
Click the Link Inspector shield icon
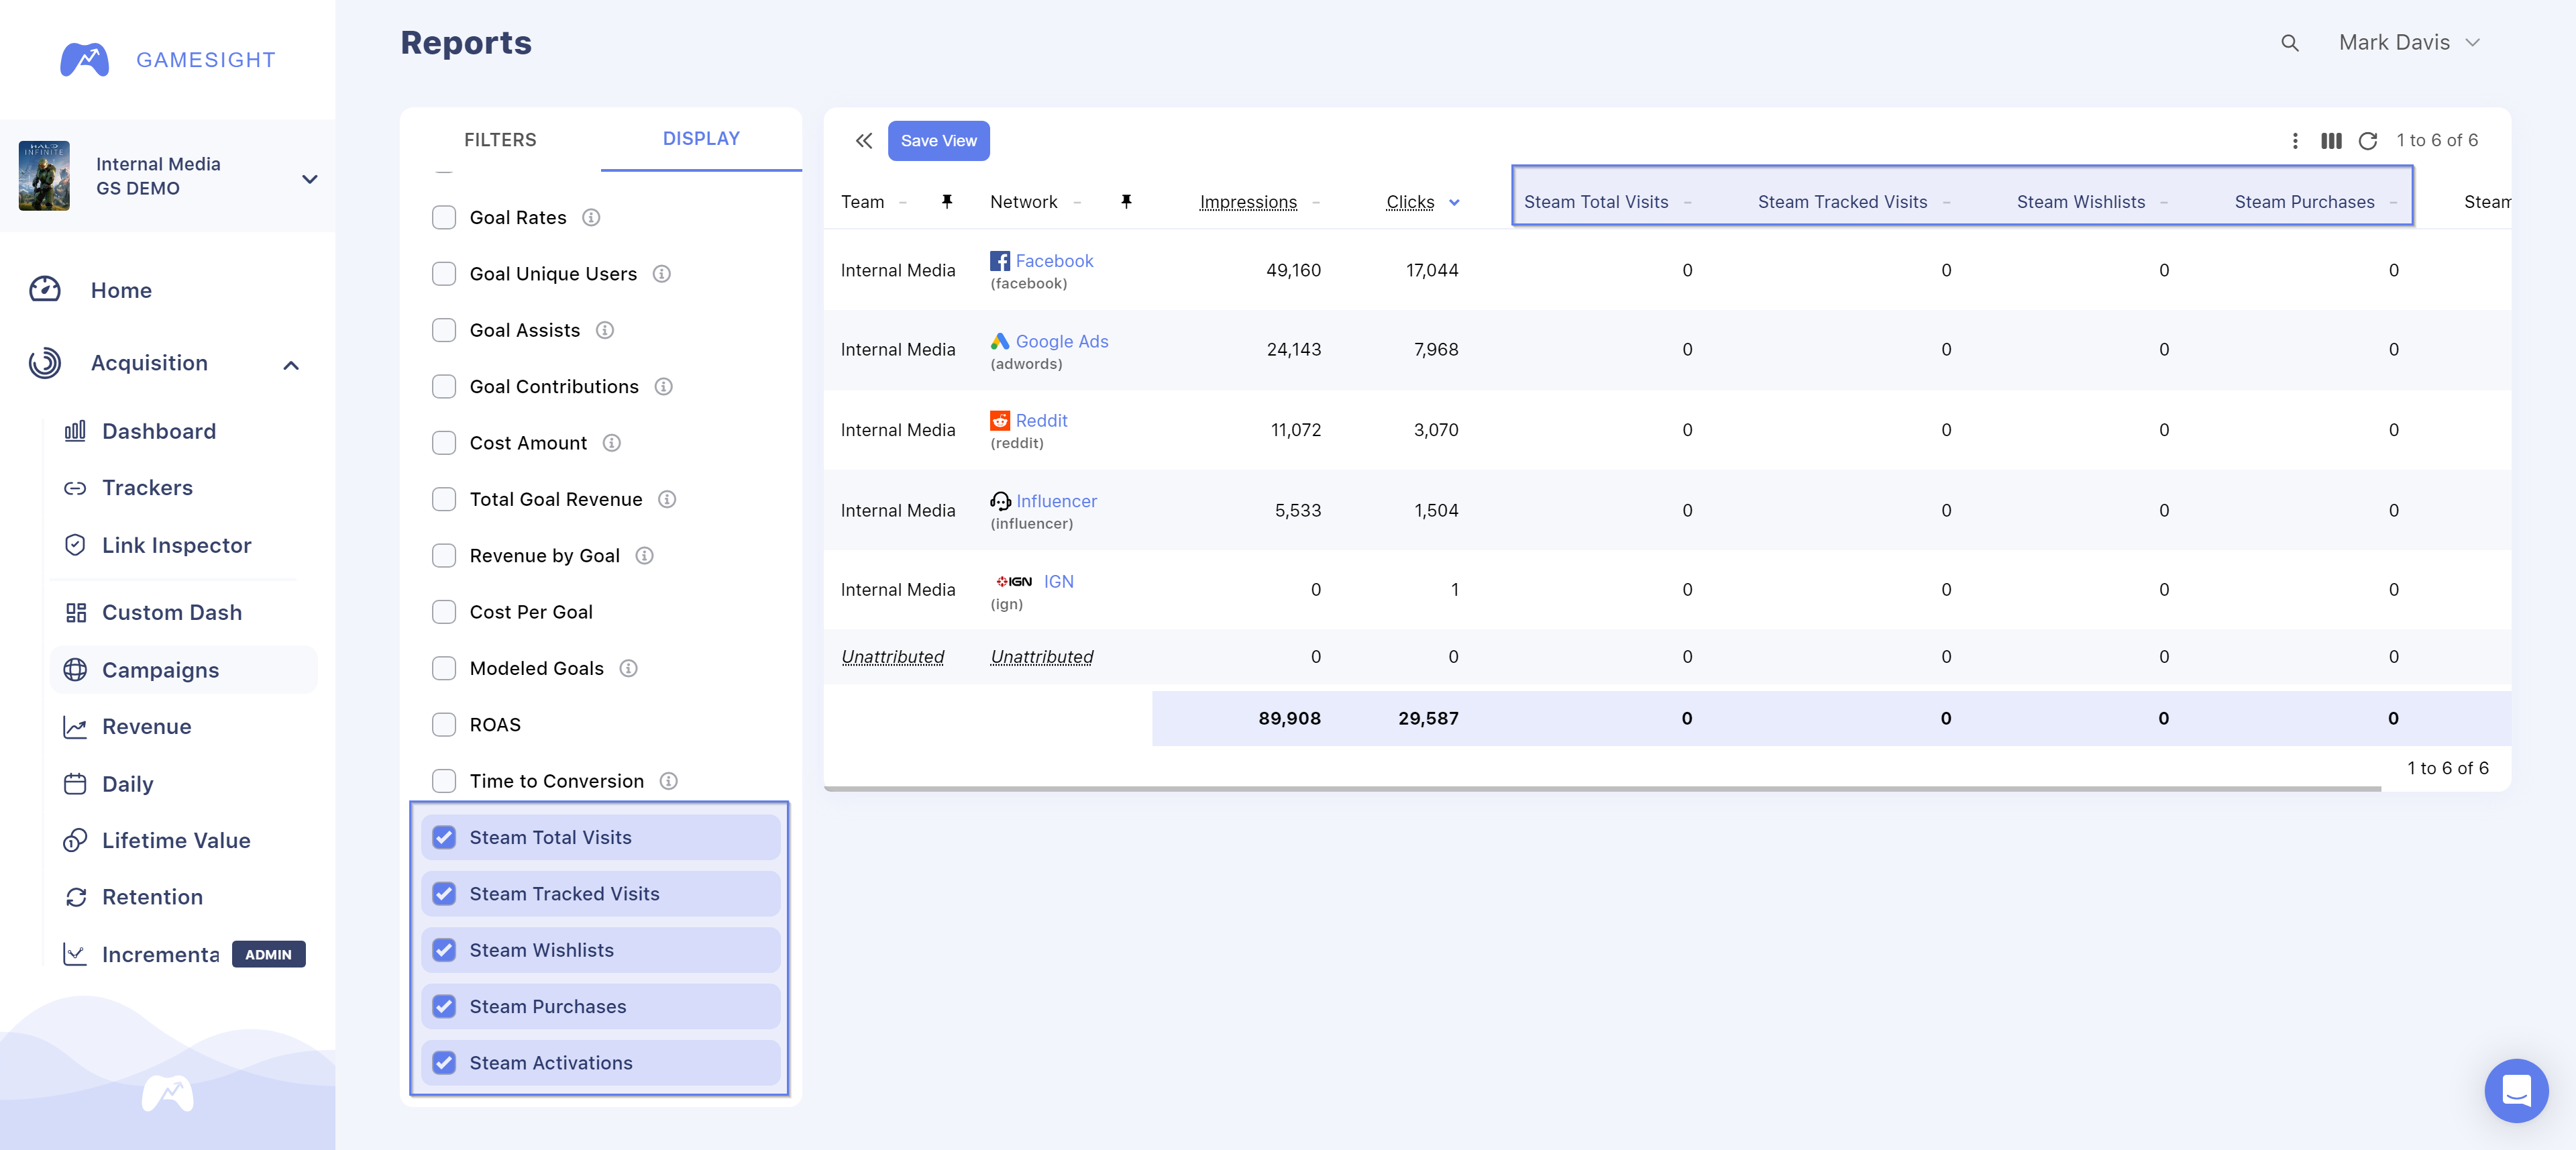75,545
